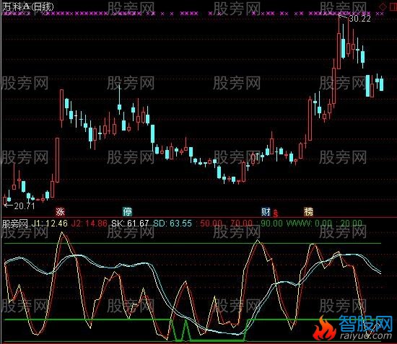Click the 20.71 low price label
The width and height of the screenshot is (397, 344).
point(24,206)
